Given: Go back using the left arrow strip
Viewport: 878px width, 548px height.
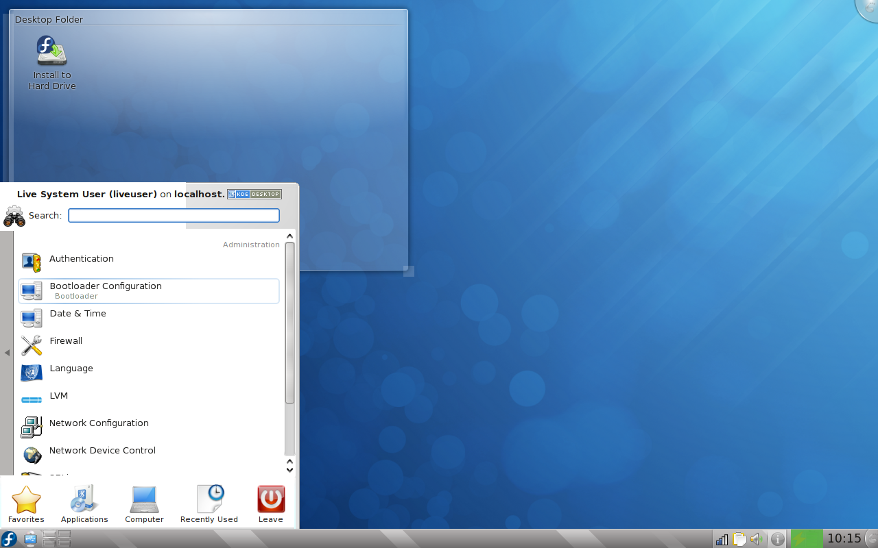Looking at the screenshot, I should [x=7, y=353].
